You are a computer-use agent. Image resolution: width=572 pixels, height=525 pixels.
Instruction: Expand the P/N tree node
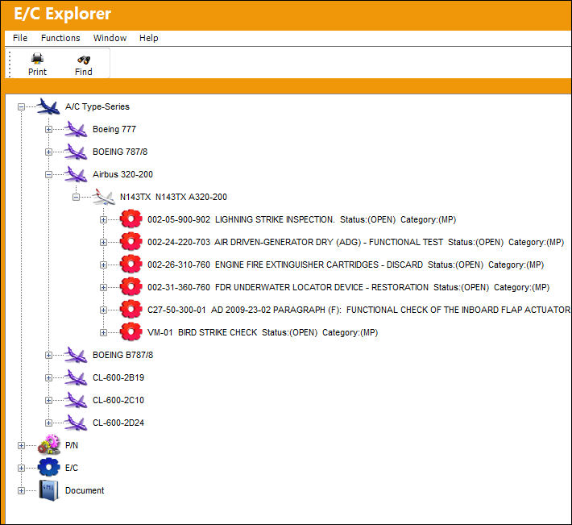point(21,446)
